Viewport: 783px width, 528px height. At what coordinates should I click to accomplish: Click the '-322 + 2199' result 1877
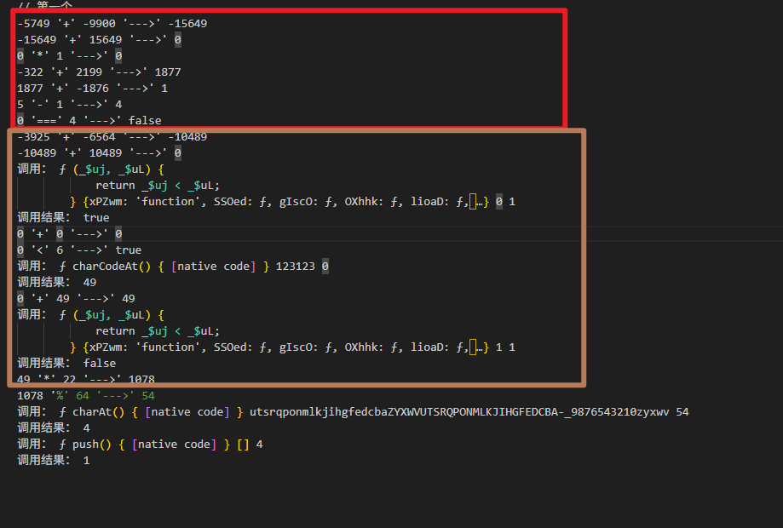168,72
